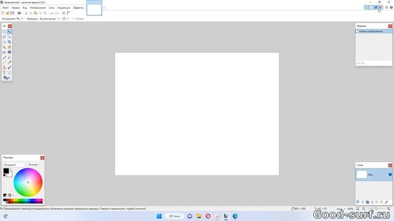The height and width of the screenshot is (221, 394).
Task: Select the Gradient tool
Action: click(9, 52)
